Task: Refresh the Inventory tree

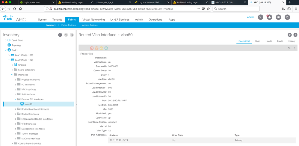Action: [72, 35]
